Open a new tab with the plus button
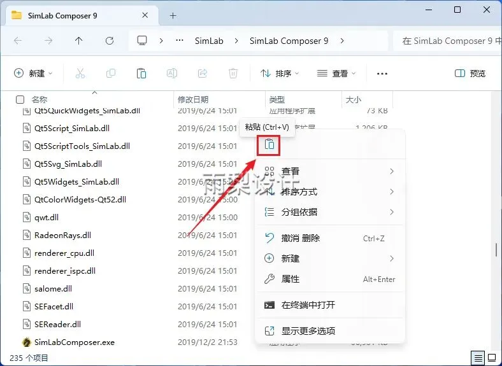Viewport: 502px width, 366px height. click(x=173, y=15)
